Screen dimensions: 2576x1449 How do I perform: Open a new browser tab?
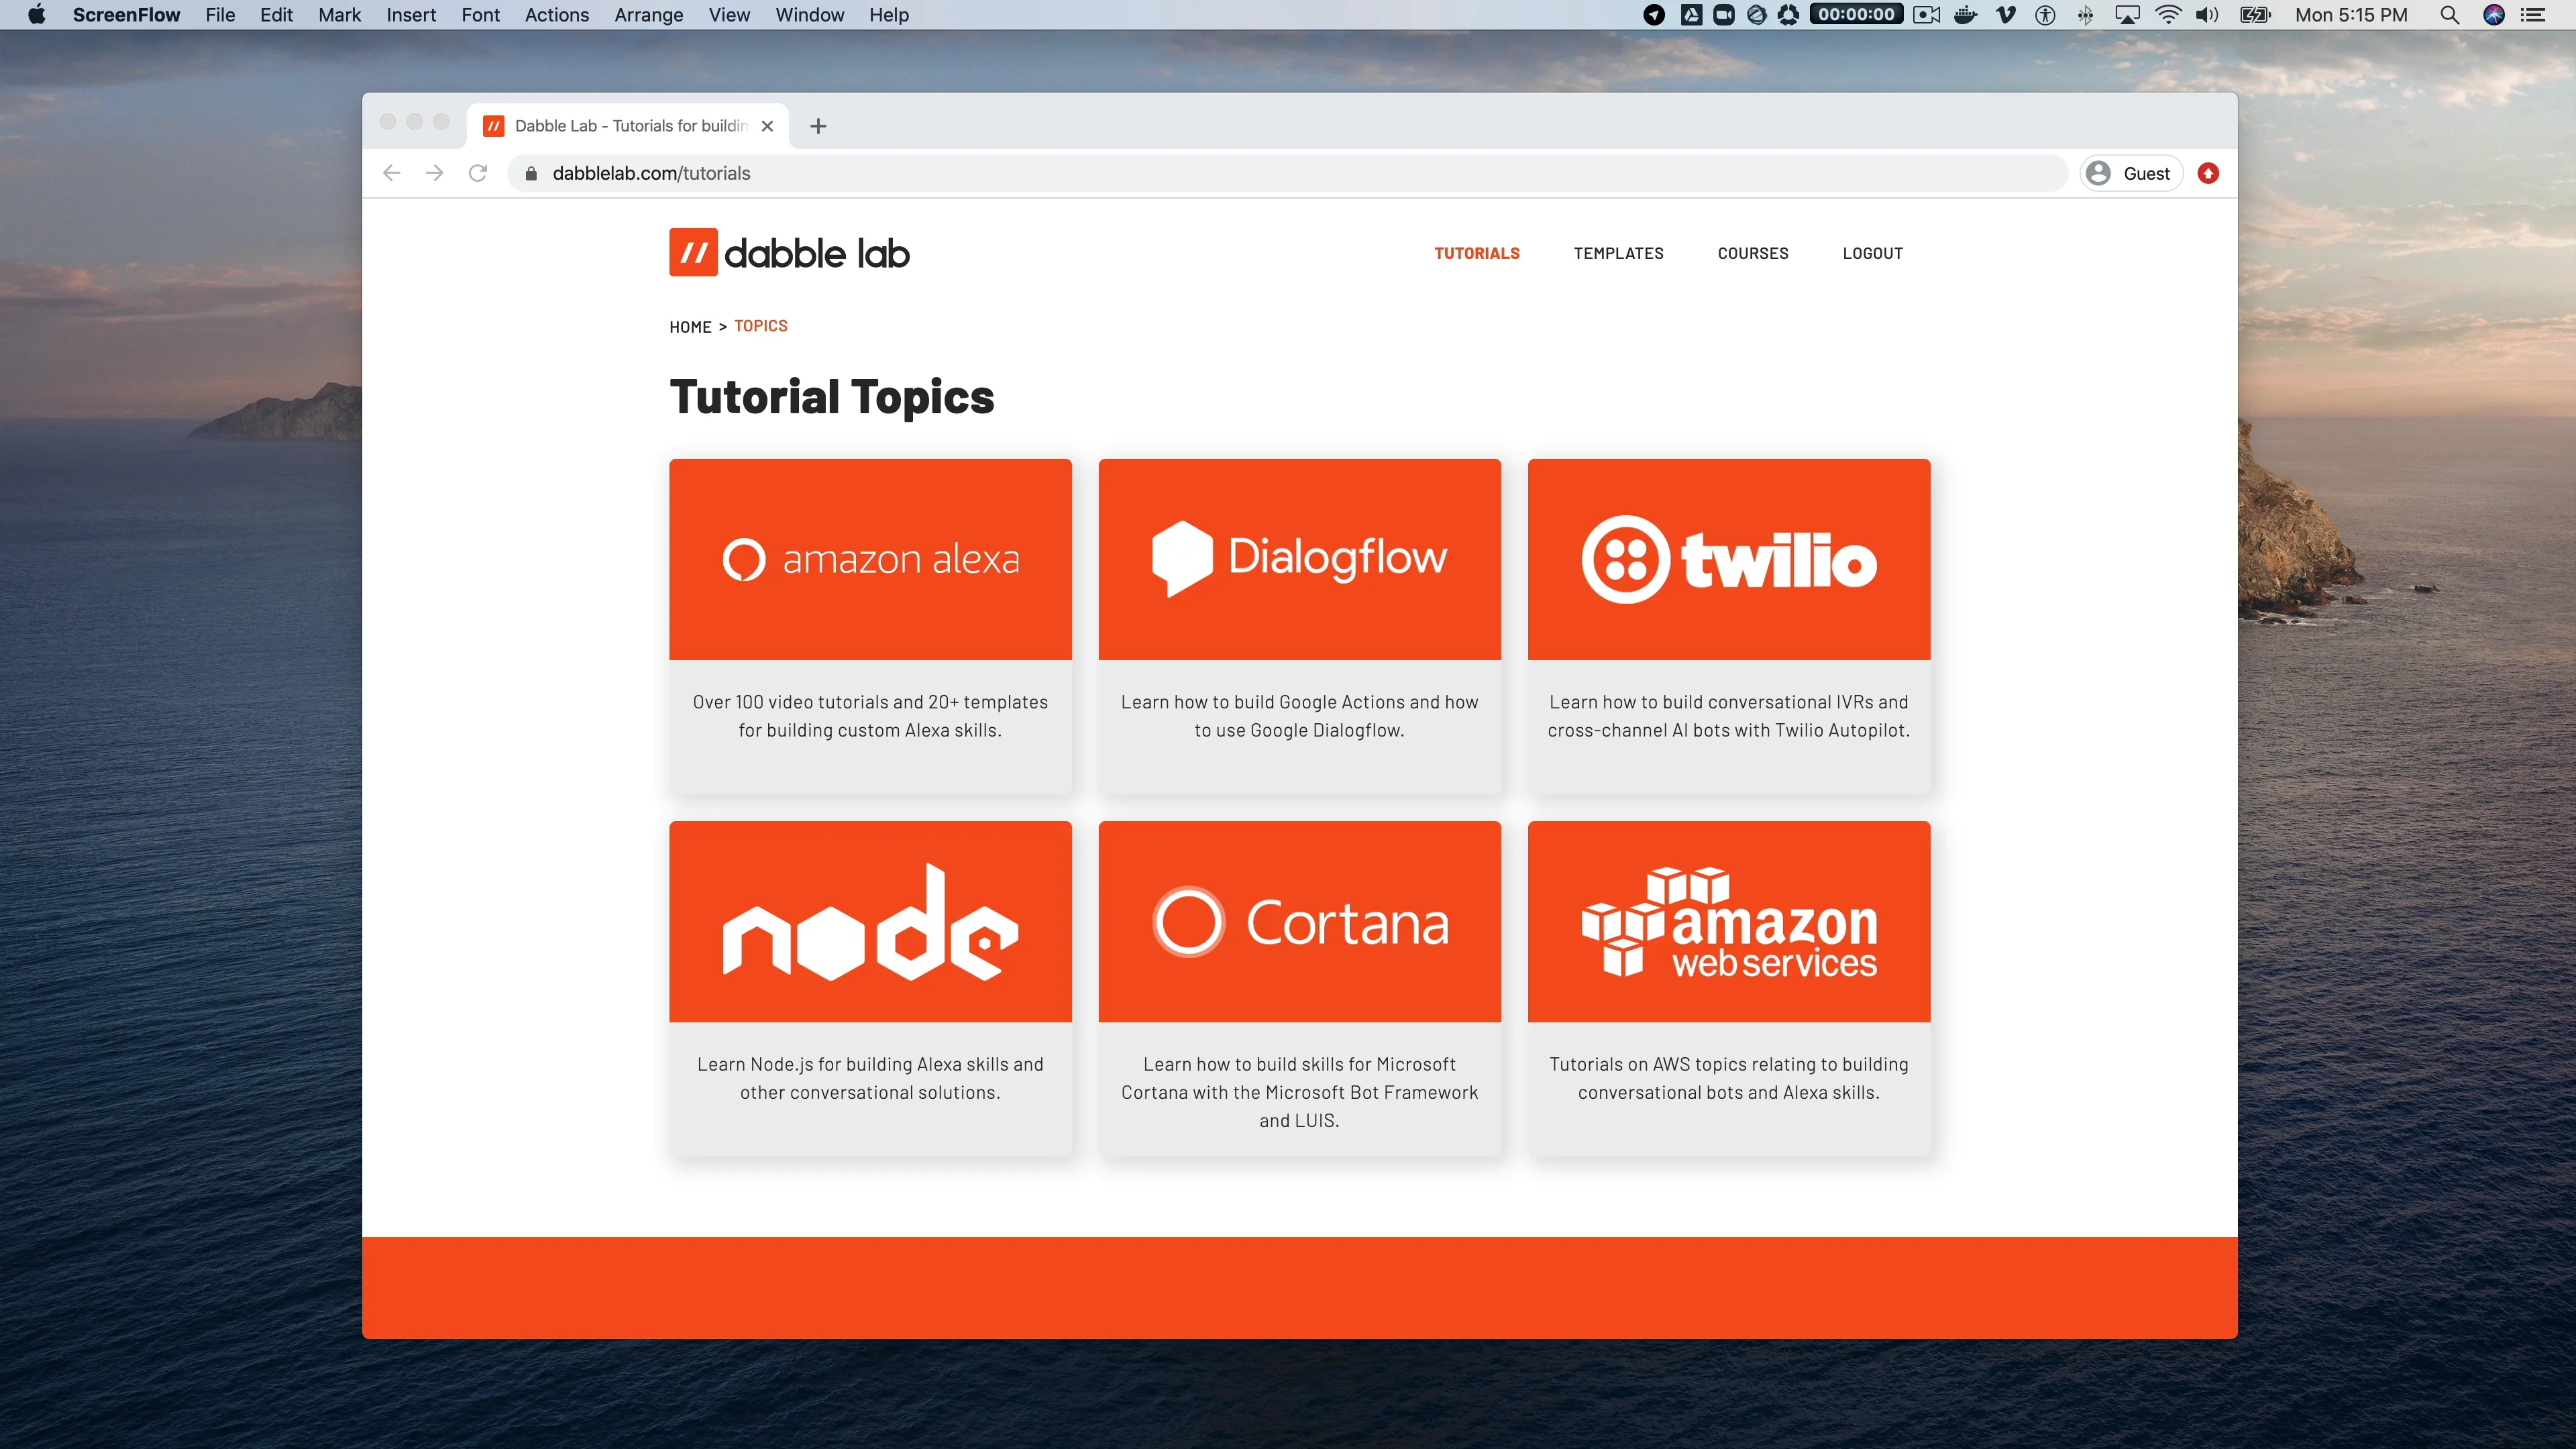818,125
